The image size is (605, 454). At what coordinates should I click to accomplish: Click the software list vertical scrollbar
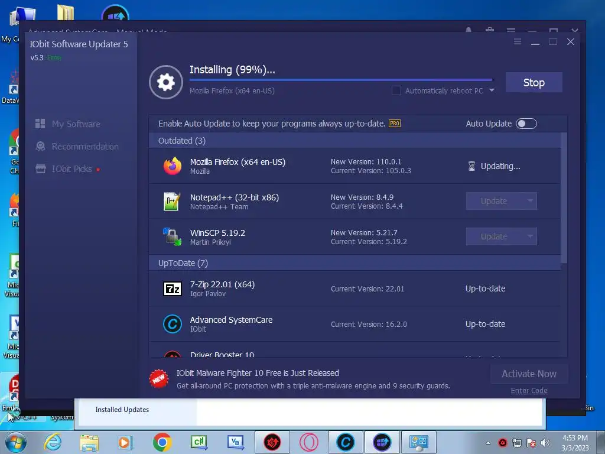(x=564, y=198)
